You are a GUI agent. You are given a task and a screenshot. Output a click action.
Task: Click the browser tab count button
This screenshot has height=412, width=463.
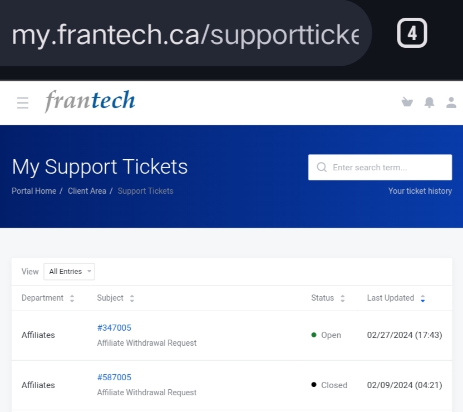pos(412,33)
